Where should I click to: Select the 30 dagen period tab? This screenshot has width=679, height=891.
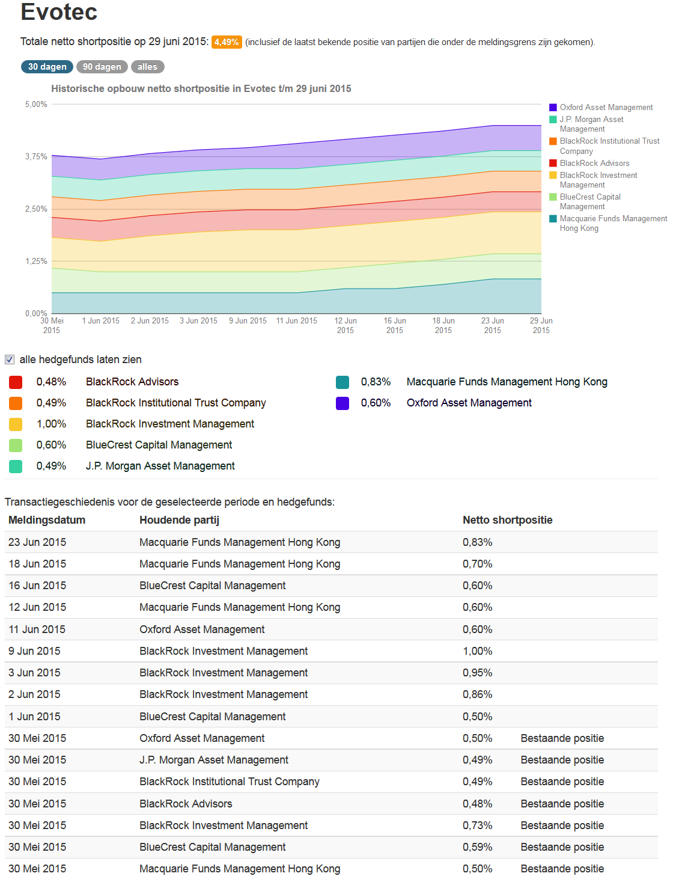(47, 67)
